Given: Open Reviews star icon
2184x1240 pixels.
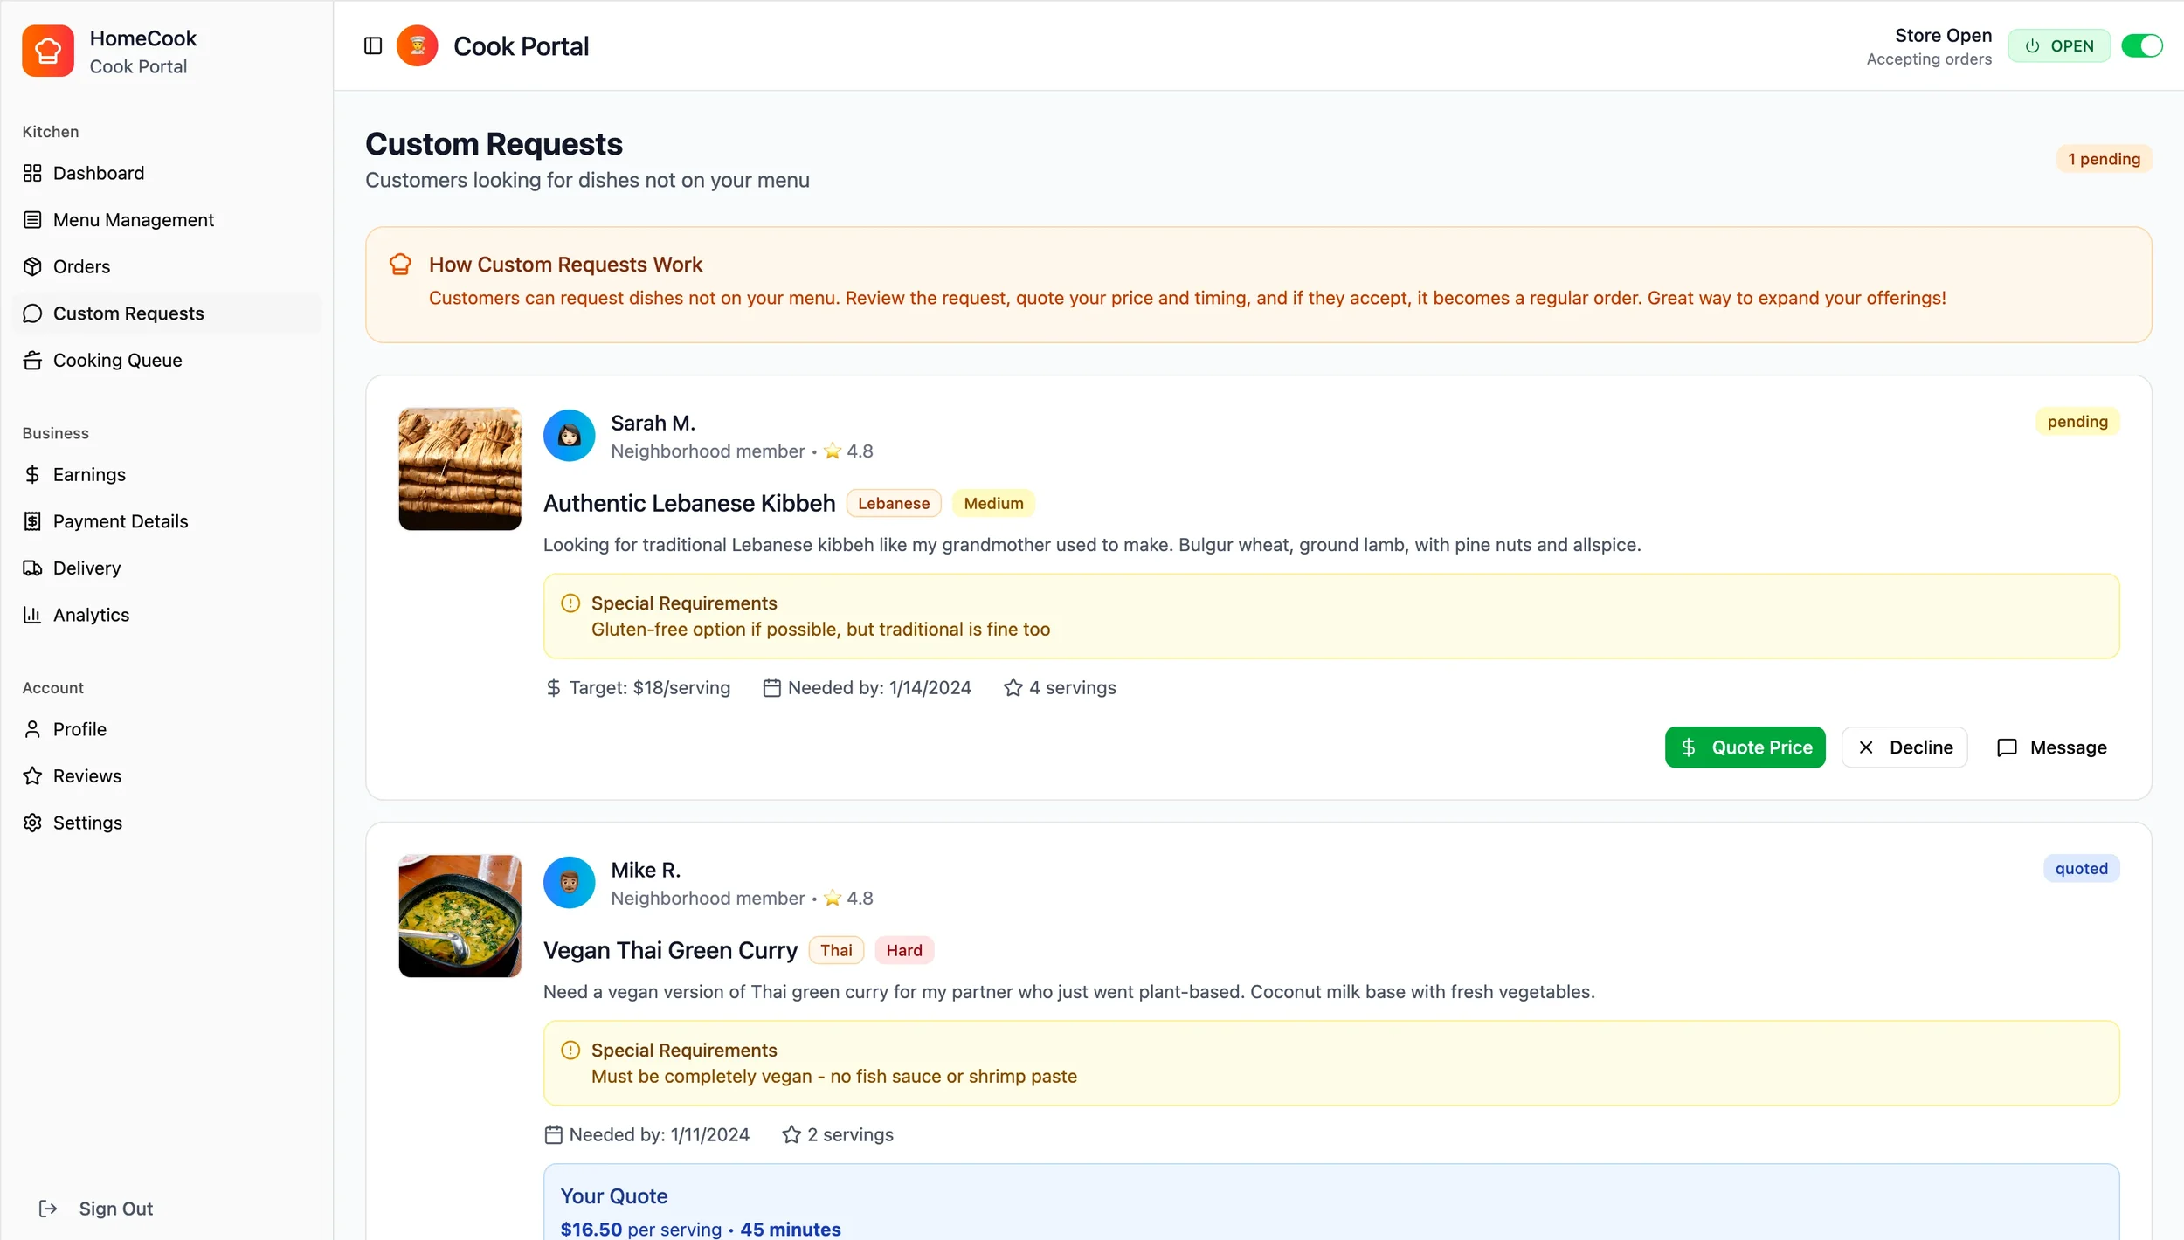Looking at the screenshot, I should click(x=32, y=775).
